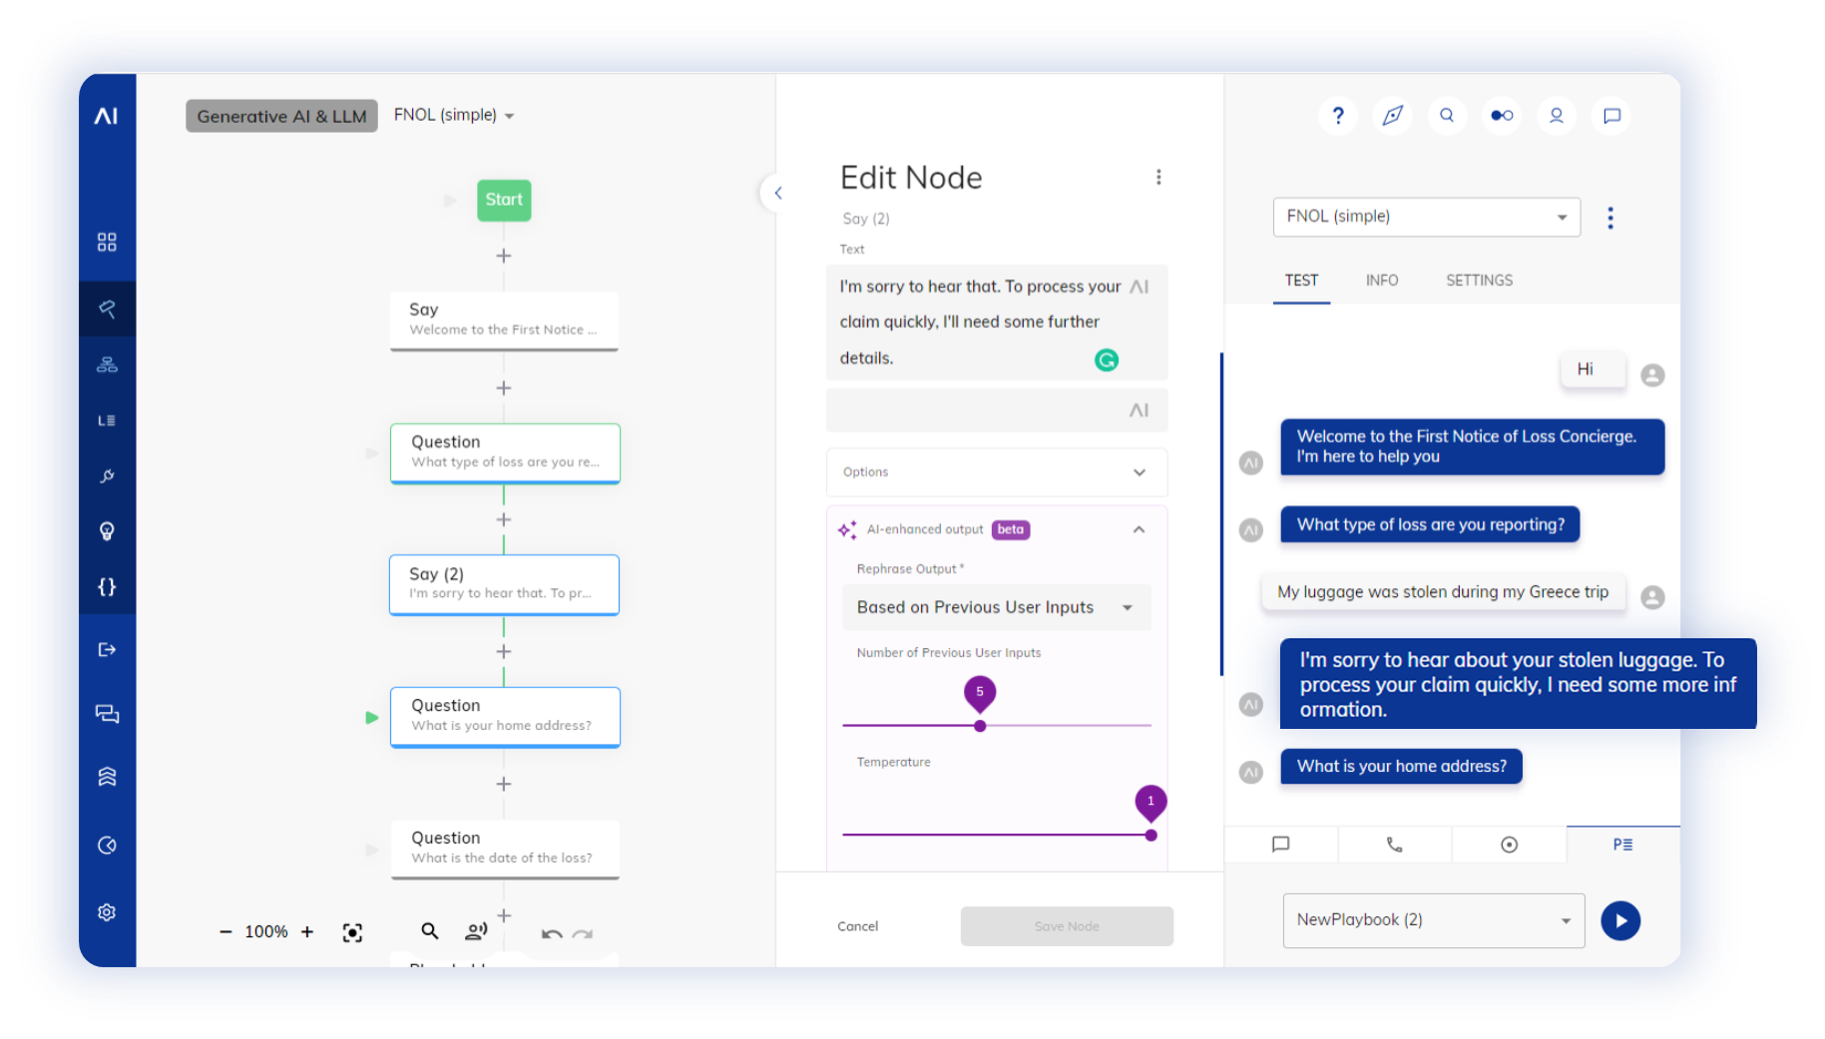Click the rocket icon in top bar
Image resolution: width=1825 pixels, height=1039 pixels.
tap(1393, 116)
